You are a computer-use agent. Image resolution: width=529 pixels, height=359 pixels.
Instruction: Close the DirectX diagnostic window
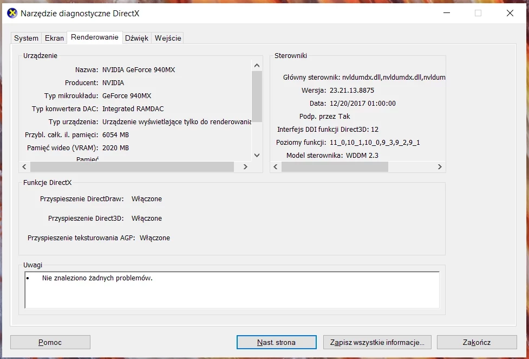510,13
